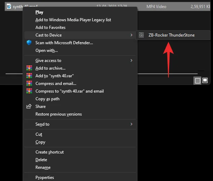Select Compress and email... option

80,84
